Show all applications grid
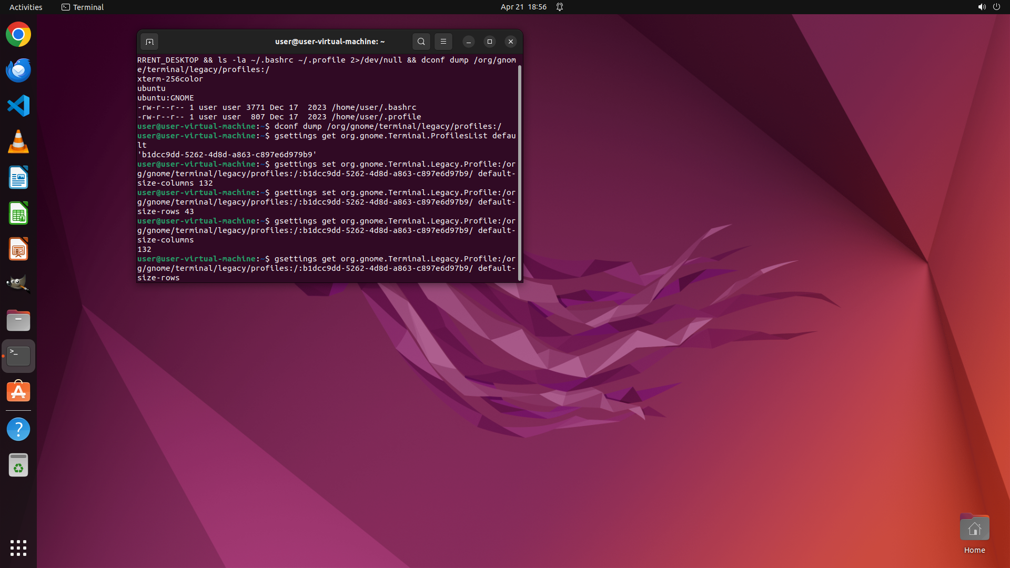The image size is (1010, 568). (18, 548)
